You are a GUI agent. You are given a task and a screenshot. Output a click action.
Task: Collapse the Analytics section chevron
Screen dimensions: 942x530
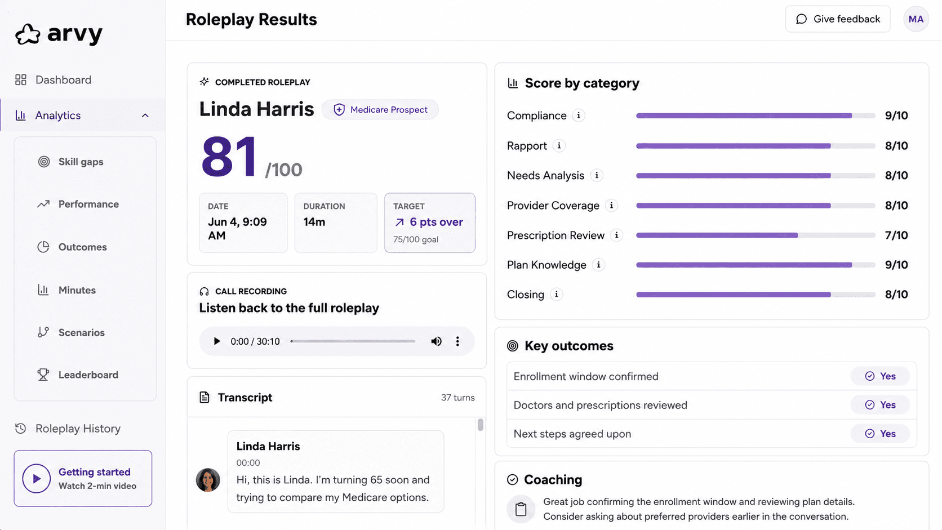click(x=145, y=115)
